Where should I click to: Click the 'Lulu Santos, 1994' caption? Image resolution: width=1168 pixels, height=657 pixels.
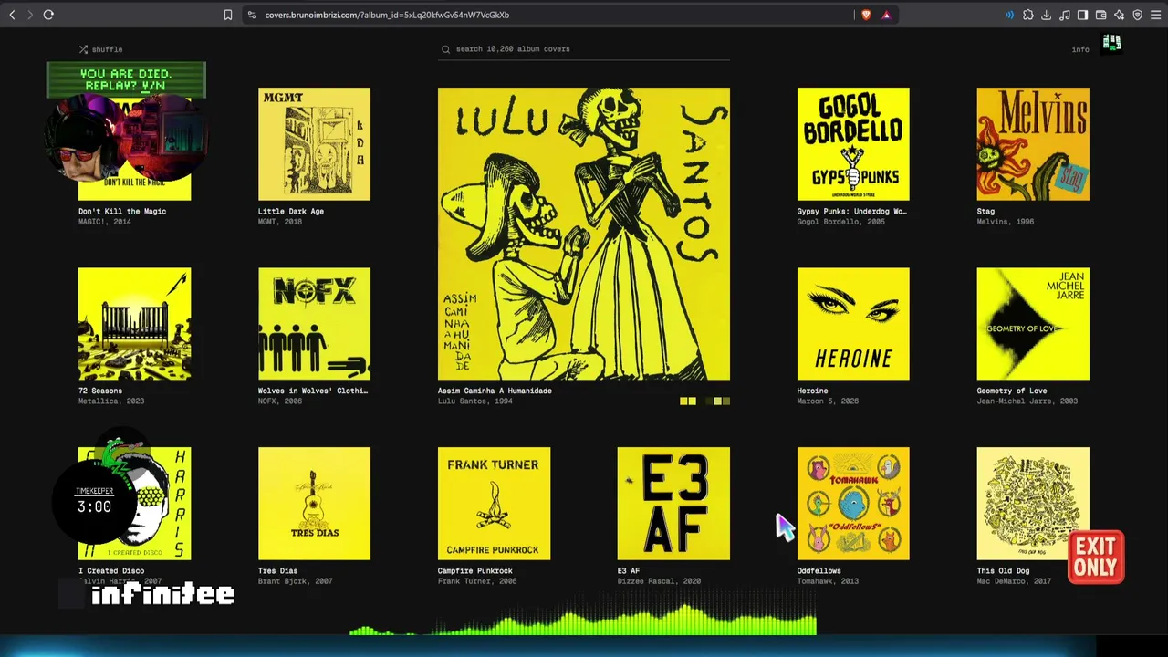(x=474, y=401)
